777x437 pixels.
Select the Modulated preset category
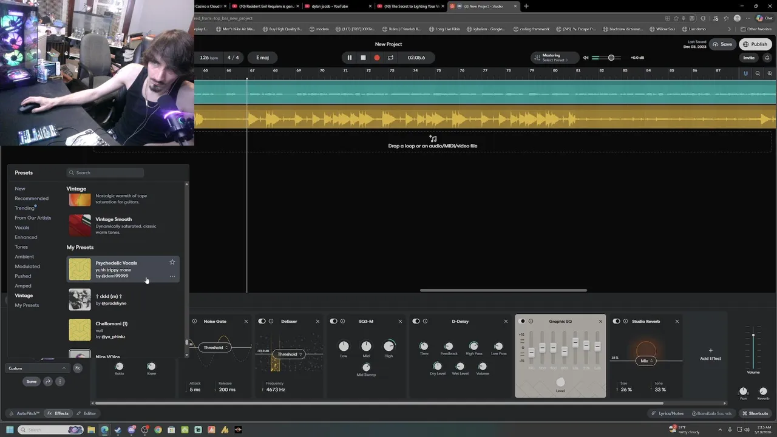(x=27, y=266)
